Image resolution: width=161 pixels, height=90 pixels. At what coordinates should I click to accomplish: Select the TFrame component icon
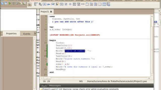[104, 4]
